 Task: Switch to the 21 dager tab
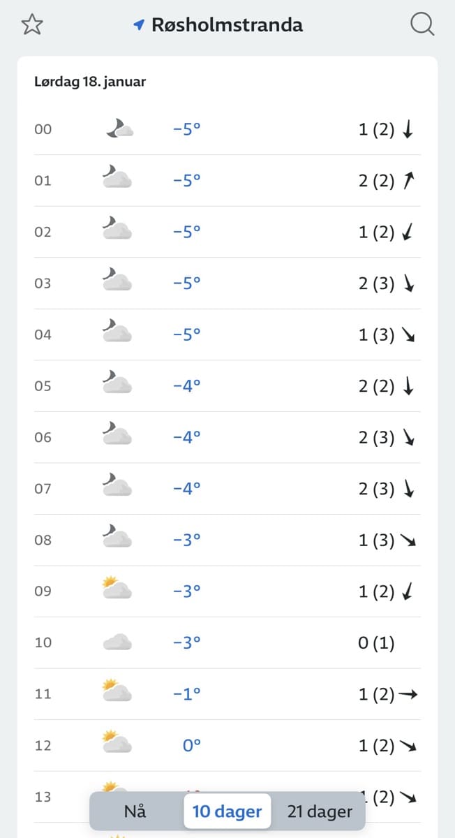tap(320, 811)
